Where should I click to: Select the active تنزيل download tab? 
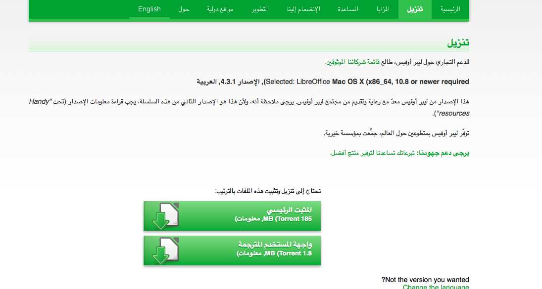click(x=415, y=9)
